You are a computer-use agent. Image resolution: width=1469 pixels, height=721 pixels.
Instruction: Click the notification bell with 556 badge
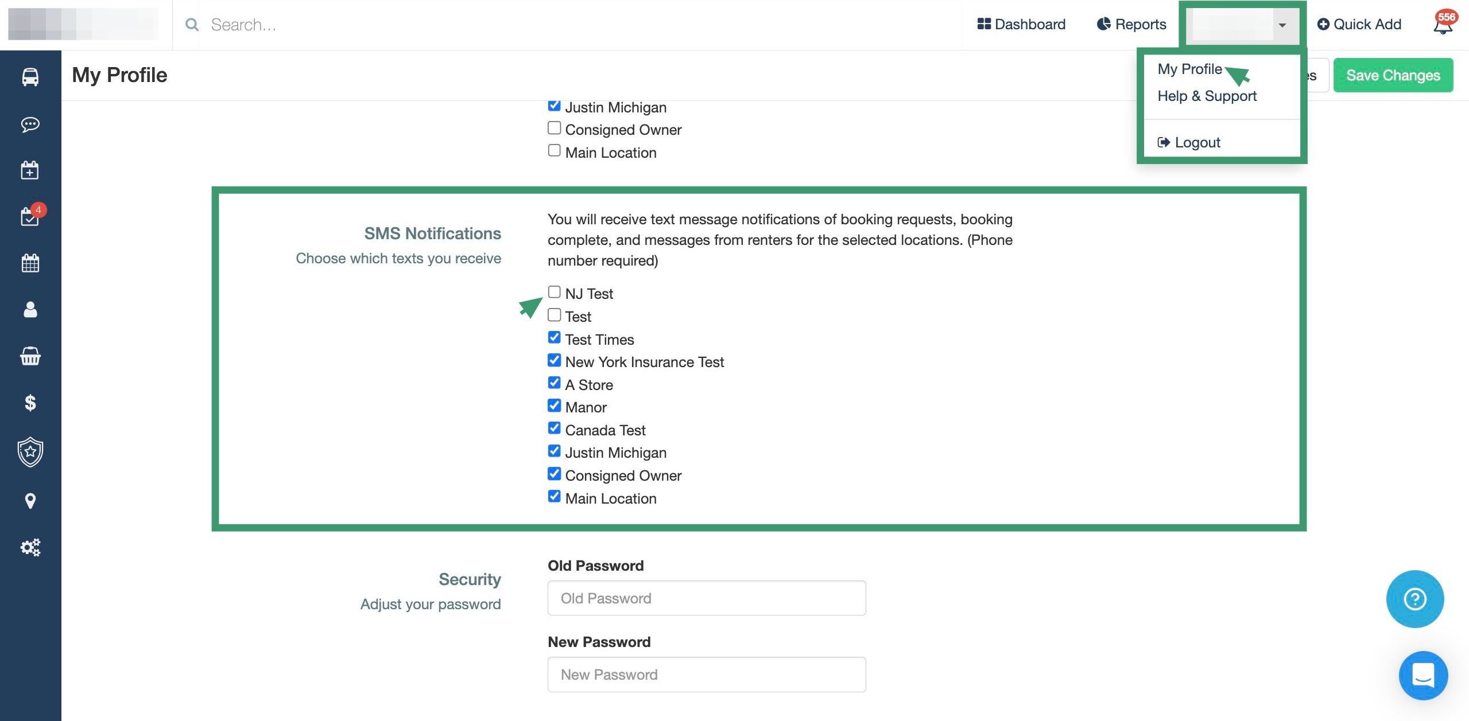1442,25
